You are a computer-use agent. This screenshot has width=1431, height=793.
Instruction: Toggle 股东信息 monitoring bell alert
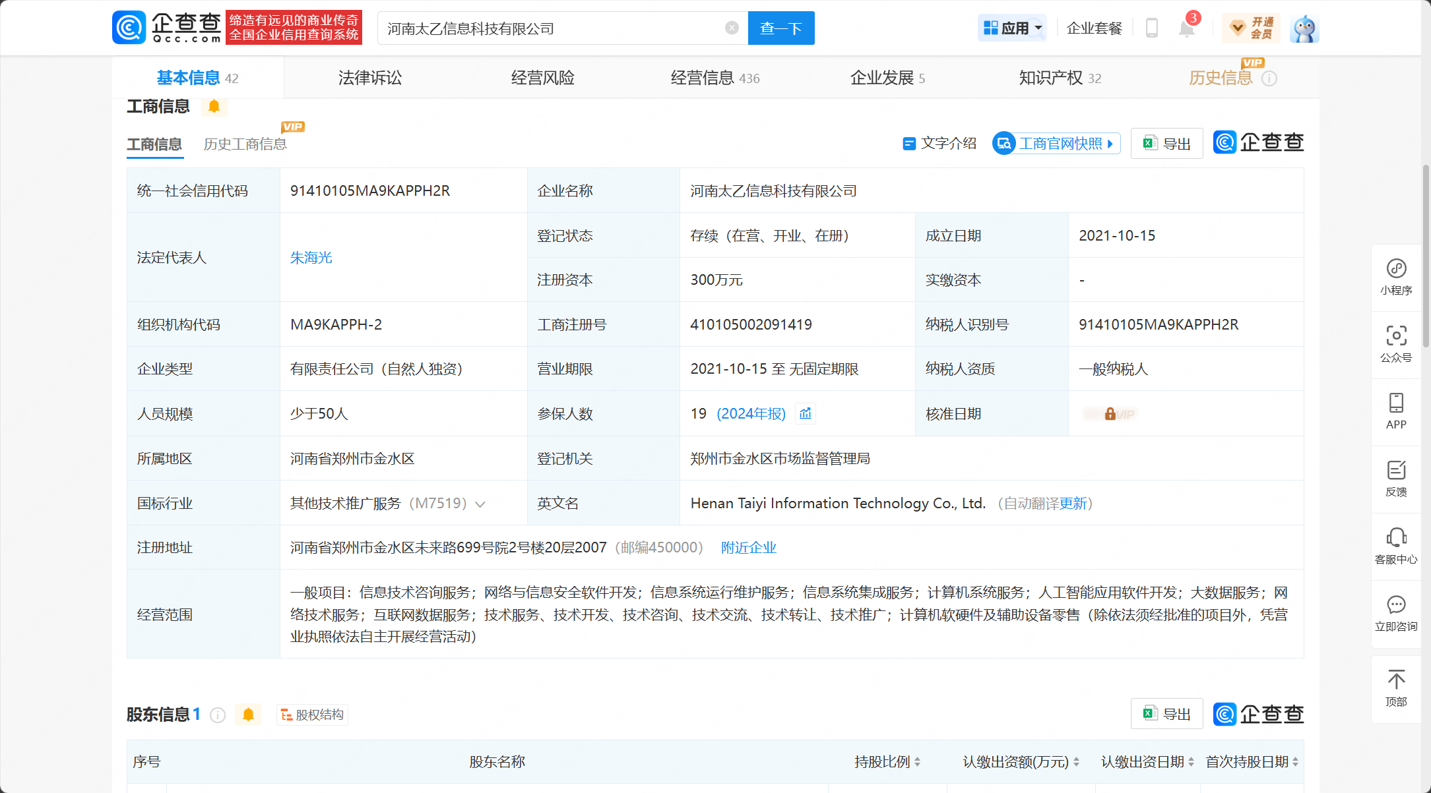tap(248, 715)
